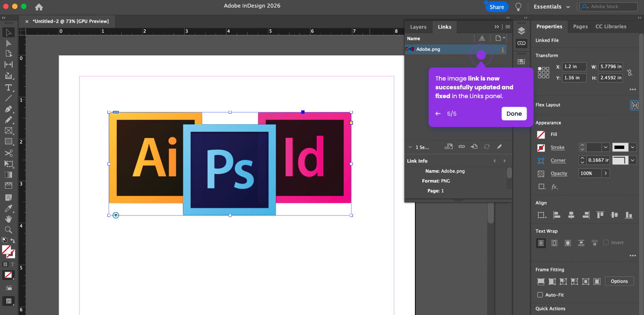Image resolution: width=644 pixels, height=315 pixels.
Task: Click Frame Fitting Options button
Action: (619, 281)
